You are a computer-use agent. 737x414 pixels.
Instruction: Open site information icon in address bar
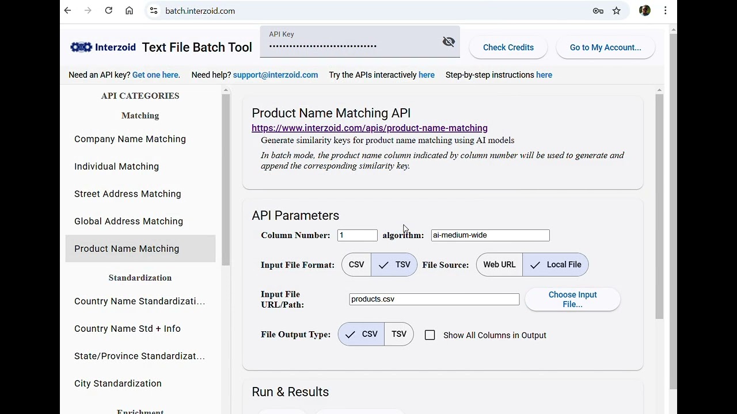(153, 11)
